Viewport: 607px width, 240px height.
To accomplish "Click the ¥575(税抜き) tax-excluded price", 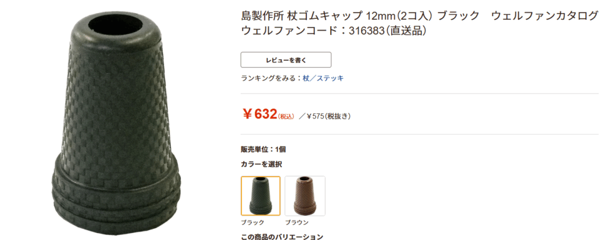I will pos(328,116).
